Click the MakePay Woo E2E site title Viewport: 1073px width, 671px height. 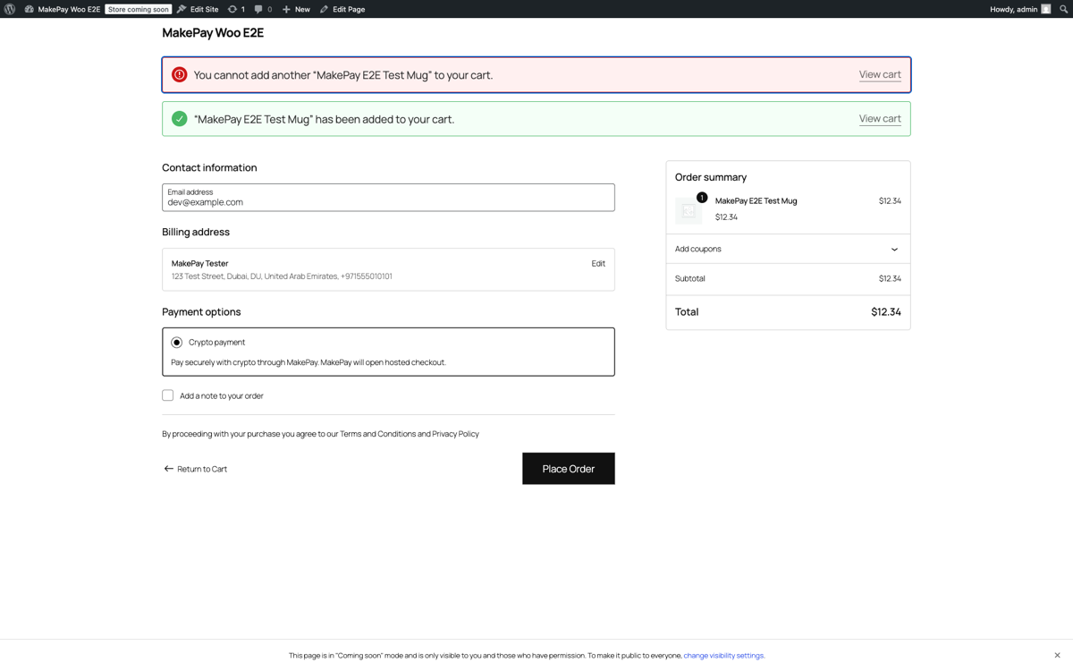point(213,33)
